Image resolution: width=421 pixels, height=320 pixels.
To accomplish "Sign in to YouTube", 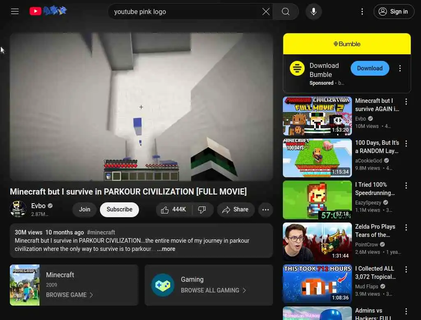I will (x=393, y=12).
